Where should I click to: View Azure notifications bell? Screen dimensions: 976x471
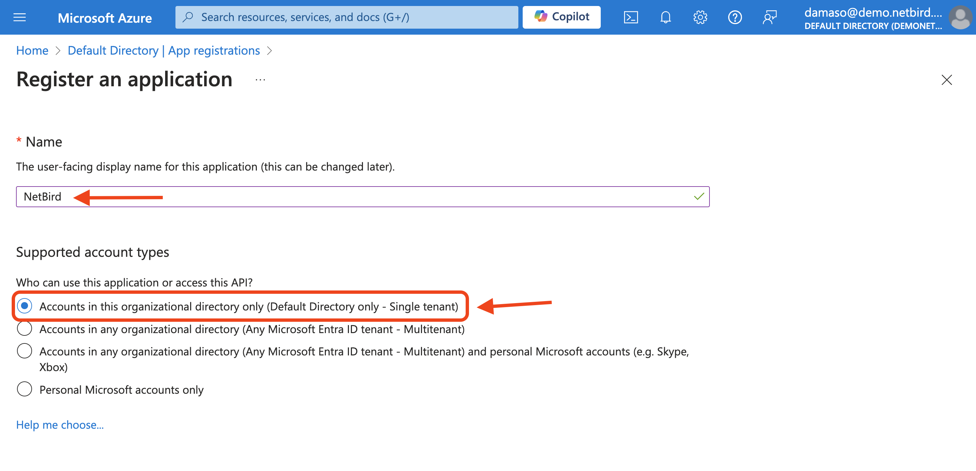pyautogui.click(x=665, y=17)
